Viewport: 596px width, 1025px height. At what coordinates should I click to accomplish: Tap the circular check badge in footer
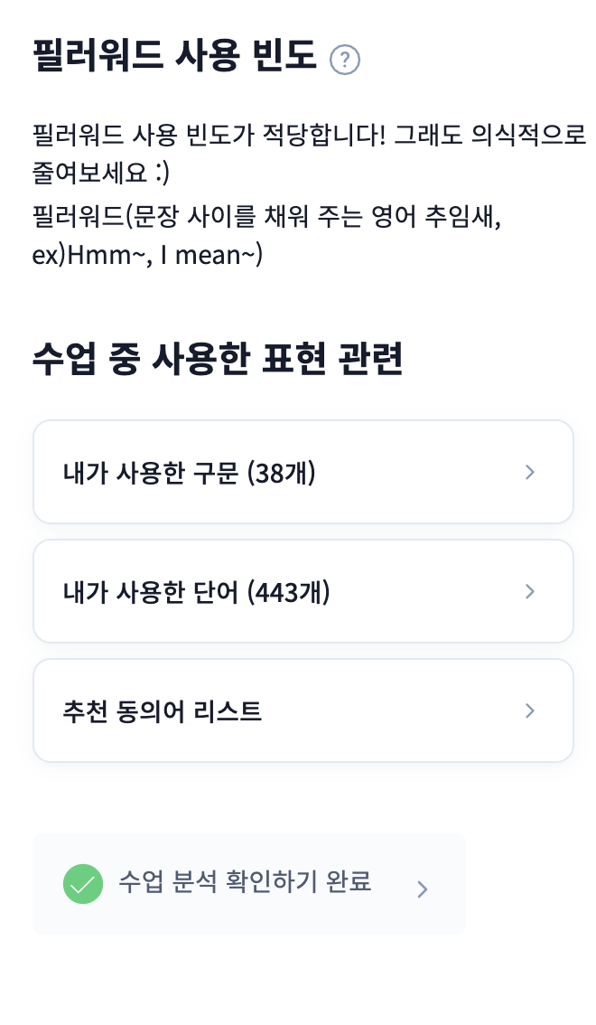click(x=83, y=884)
